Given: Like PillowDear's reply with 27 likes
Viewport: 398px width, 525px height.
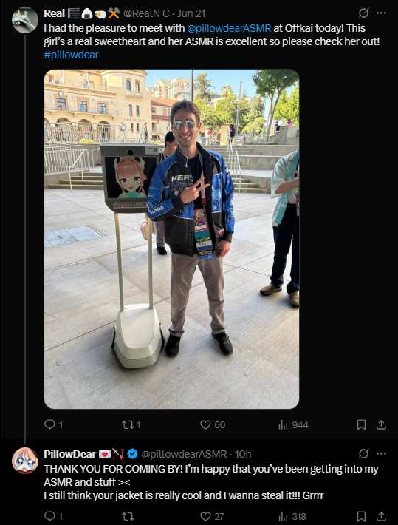Looking at the screenshot, I should click(x=212, y=516).
